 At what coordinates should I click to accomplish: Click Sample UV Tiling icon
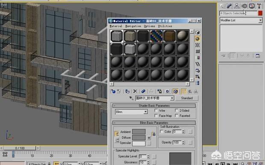pyautogui.click(x=197, y=51)
